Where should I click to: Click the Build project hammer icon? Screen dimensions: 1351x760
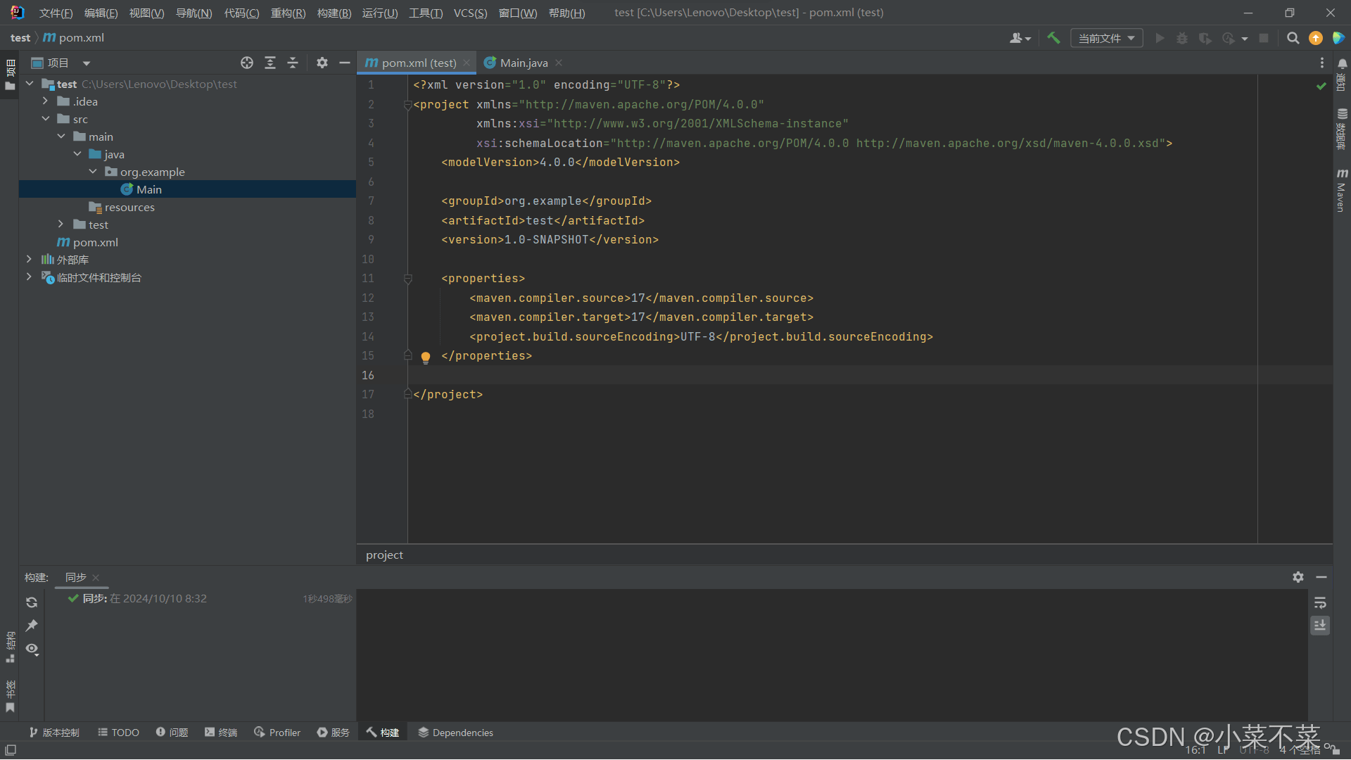[1053, 38]
